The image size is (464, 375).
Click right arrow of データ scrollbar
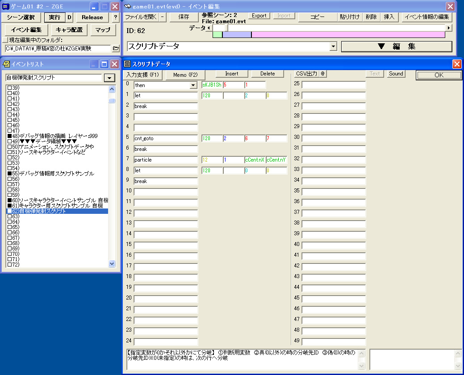pyautogui.click(x=449, y=28)
